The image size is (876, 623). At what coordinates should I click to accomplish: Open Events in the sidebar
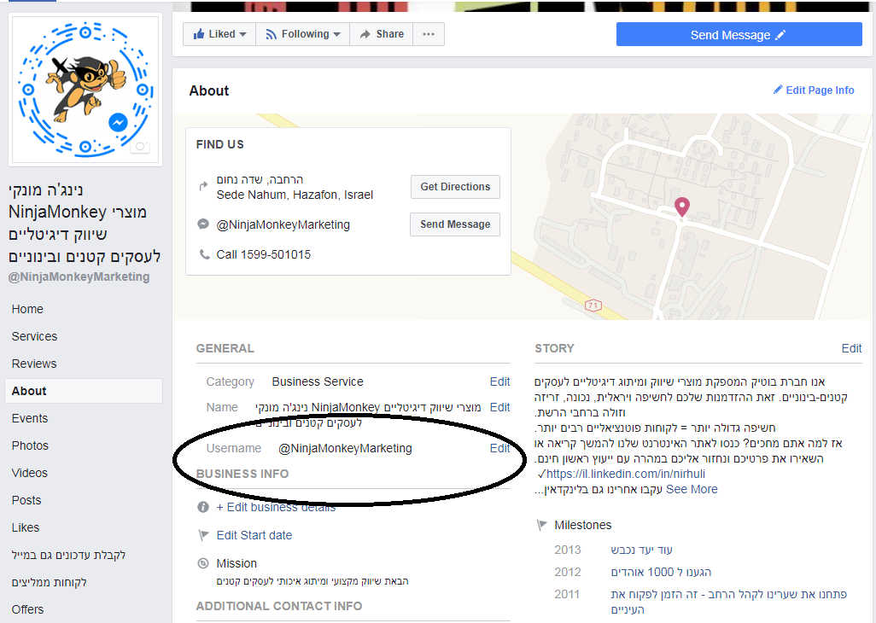coord(30,418)
